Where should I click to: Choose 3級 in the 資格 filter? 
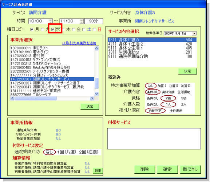pyautogui.click(x=184, y=98)
